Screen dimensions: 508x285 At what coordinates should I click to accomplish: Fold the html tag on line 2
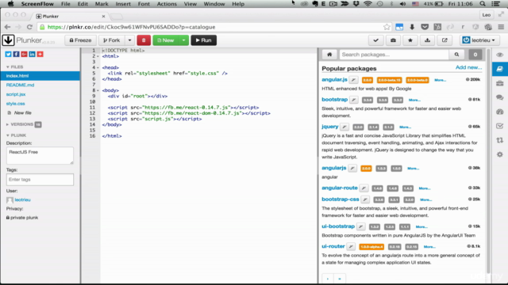point(98,56)
